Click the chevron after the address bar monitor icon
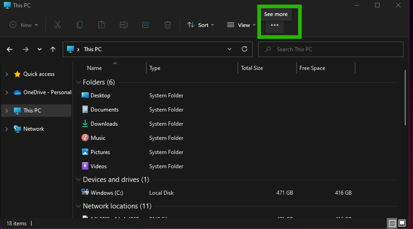413x229 pixels. (x=78, y=49)
